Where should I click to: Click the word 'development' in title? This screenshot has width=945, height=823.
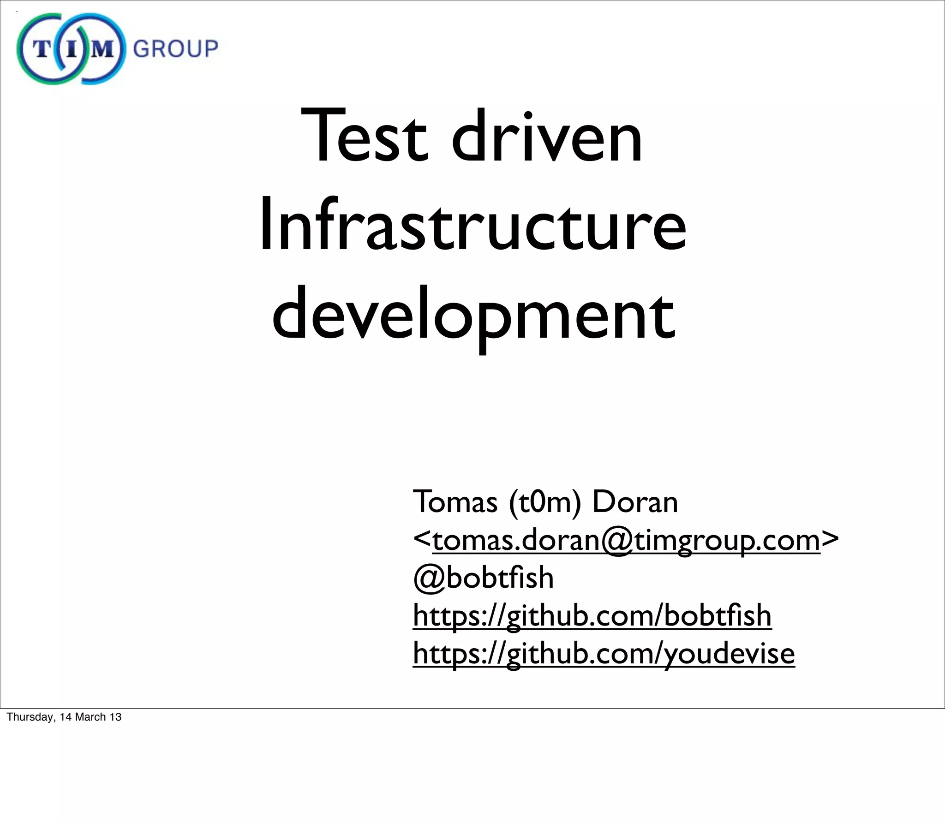pyautogui.click(x=473, y=314)
